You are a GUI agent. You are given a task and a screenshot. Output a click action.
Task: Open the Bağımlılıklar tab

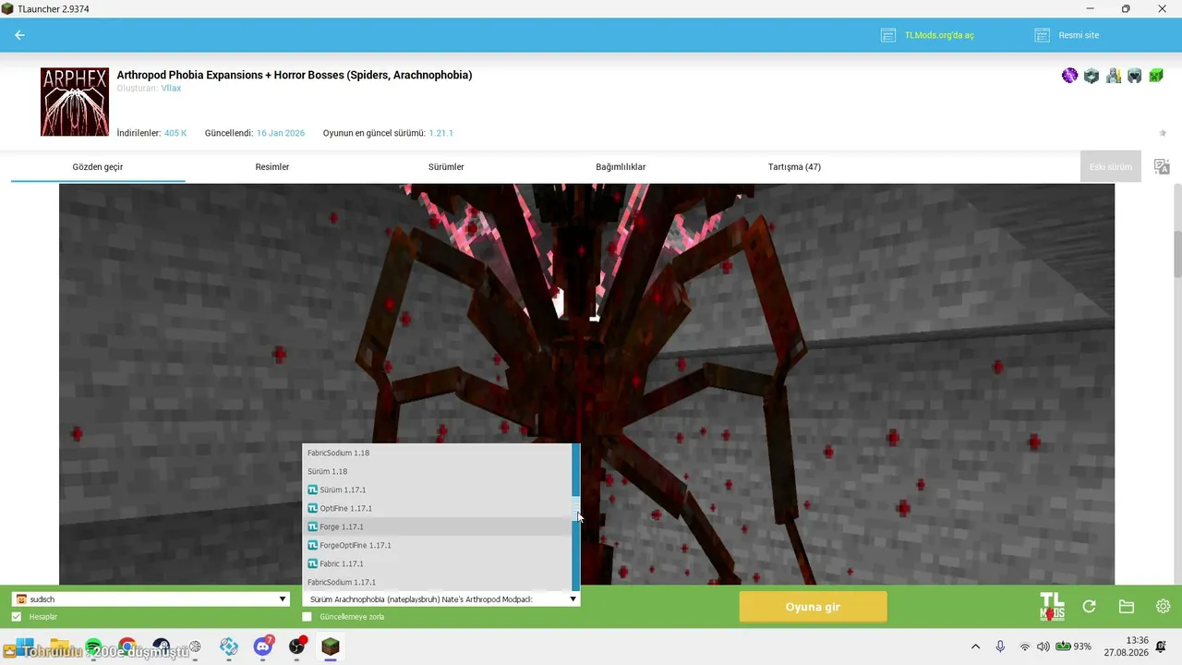(621, 167)
